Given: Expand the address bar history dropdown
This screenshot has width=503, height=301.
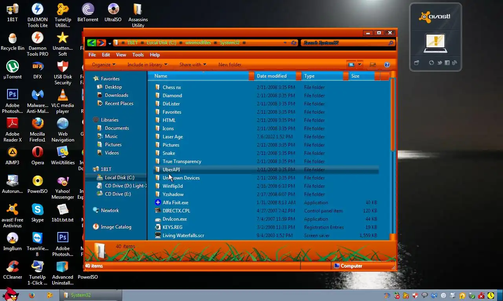Looking at the screenshot, I should 285,43.
